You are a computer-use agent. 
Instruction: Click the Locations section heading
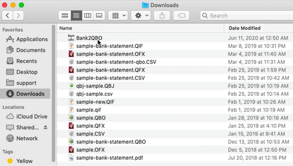click(x=13, y=107)
